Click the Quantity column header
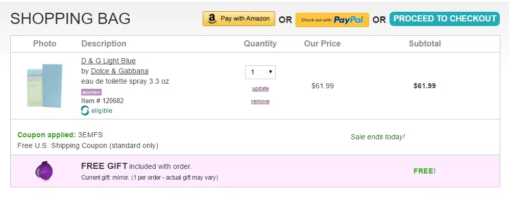Screen dimensions: 509x198 (260, 44)
